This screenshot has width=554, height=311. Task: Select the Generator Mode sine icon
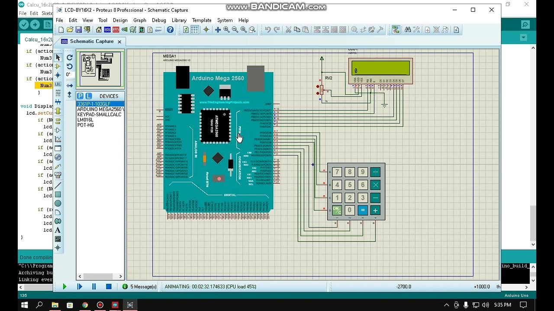58,157
